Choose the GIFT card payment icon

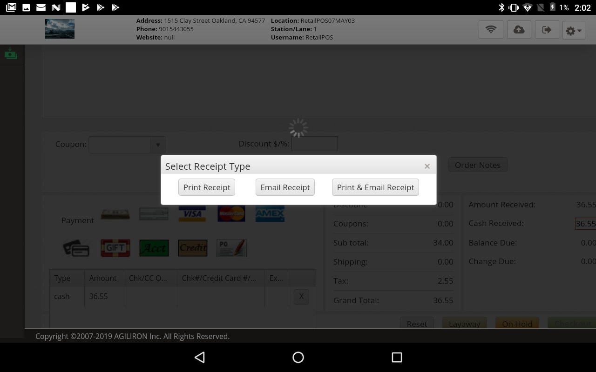[115, 248]
